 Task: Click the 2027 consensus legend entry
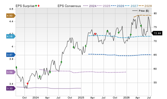131,6
